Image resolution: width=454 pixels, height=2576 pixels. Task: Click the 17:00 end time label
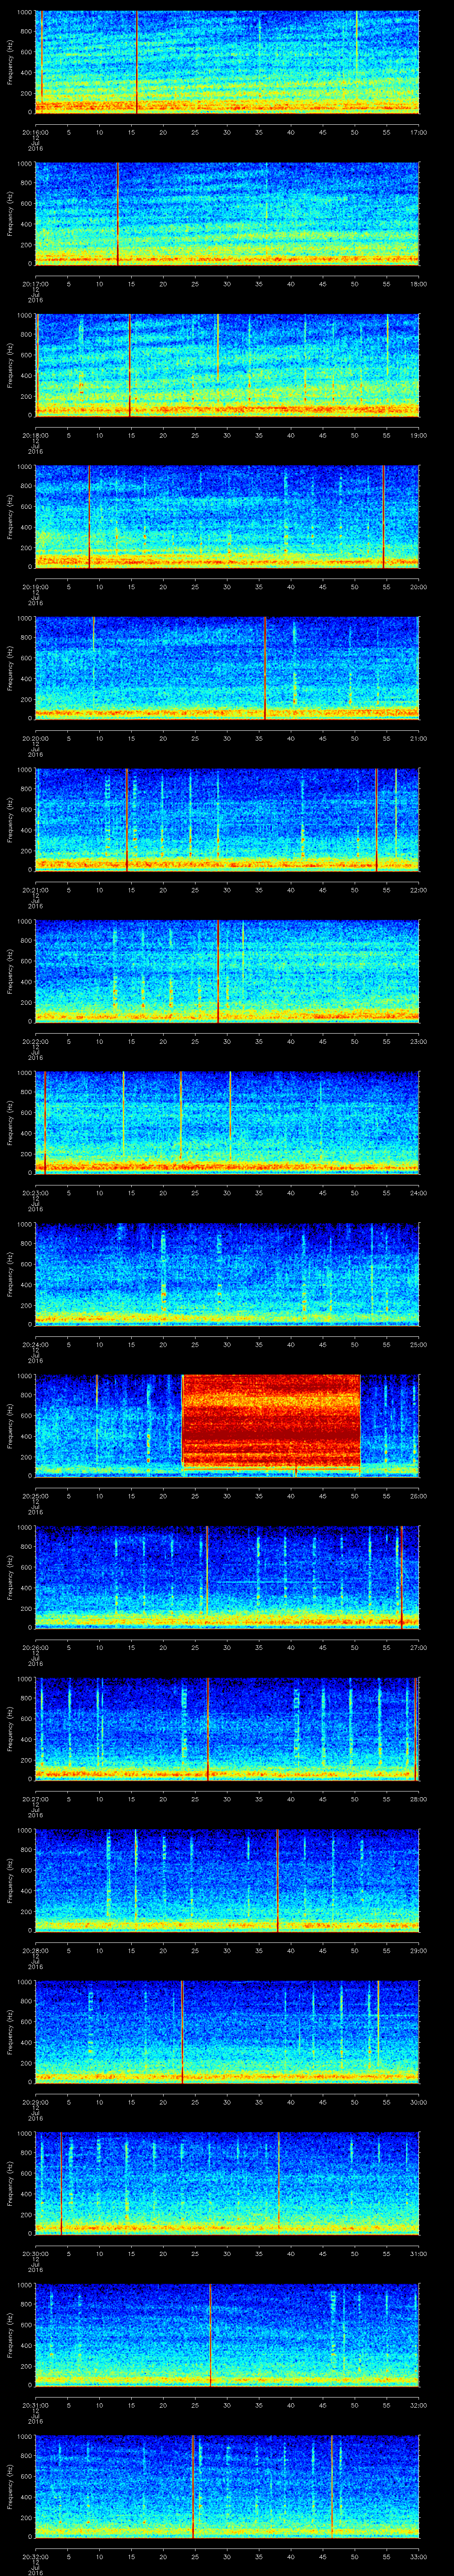point(418,131)
